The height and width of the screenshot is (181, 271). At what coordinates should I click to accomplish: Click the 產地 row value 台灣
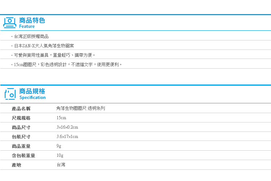point(61,165)
